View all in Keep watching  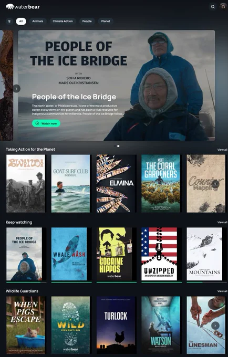click(x=222, y=222)
